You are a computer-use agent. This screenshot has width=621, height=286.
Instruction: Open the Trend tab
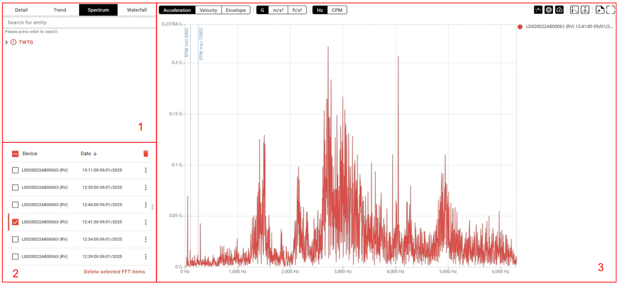[x=60, y=10]
